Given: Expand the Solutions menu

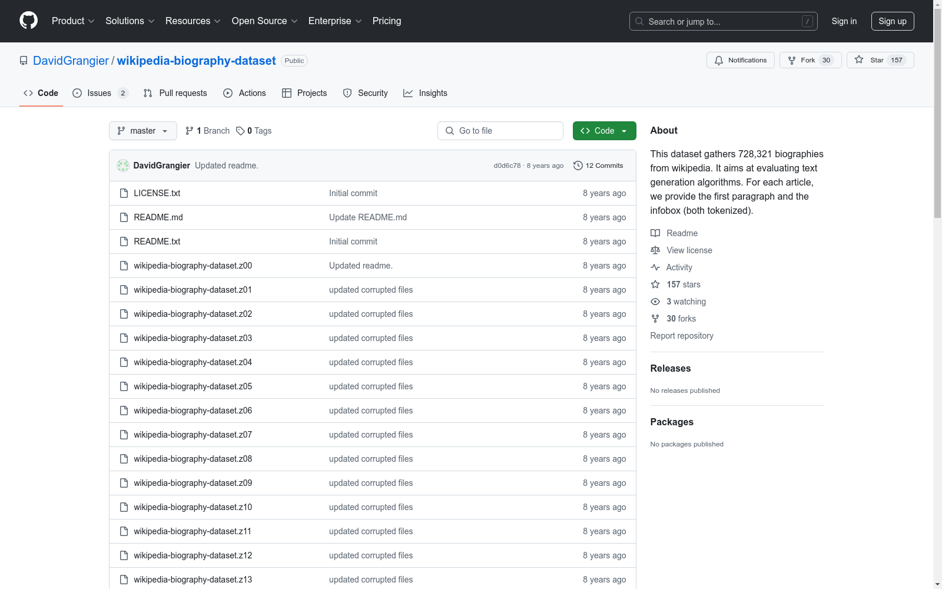Looking at the screenshot, I should pyautogui.click(x=130, y=21).
